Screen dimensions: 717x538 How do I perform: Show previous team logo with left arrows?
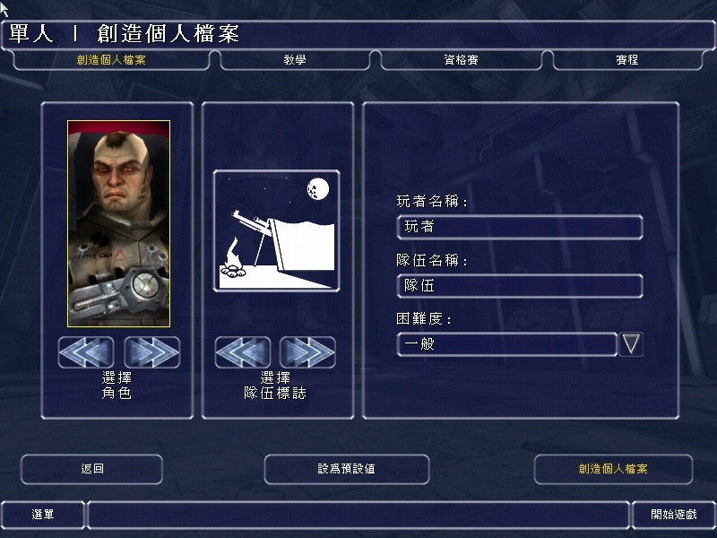click(x=242, y=351)
